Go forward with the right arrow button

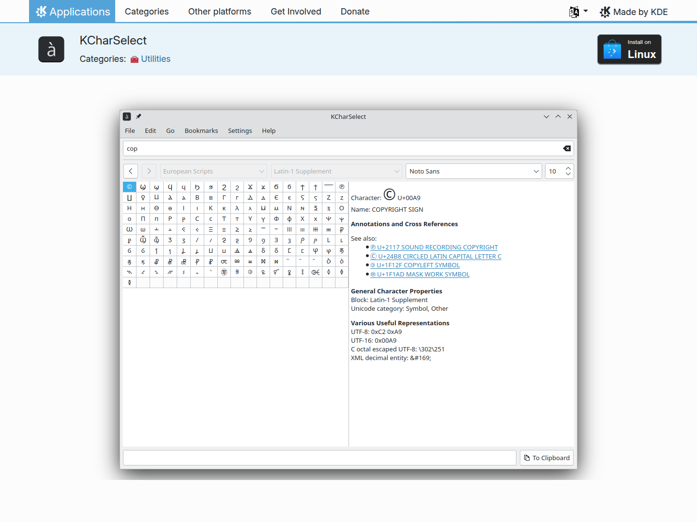(x=149, y=171)
